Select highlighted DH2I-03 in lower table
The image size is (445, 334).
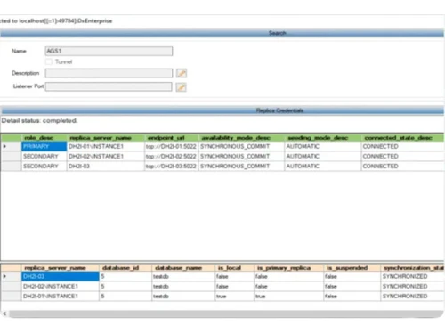click(60, 276)
